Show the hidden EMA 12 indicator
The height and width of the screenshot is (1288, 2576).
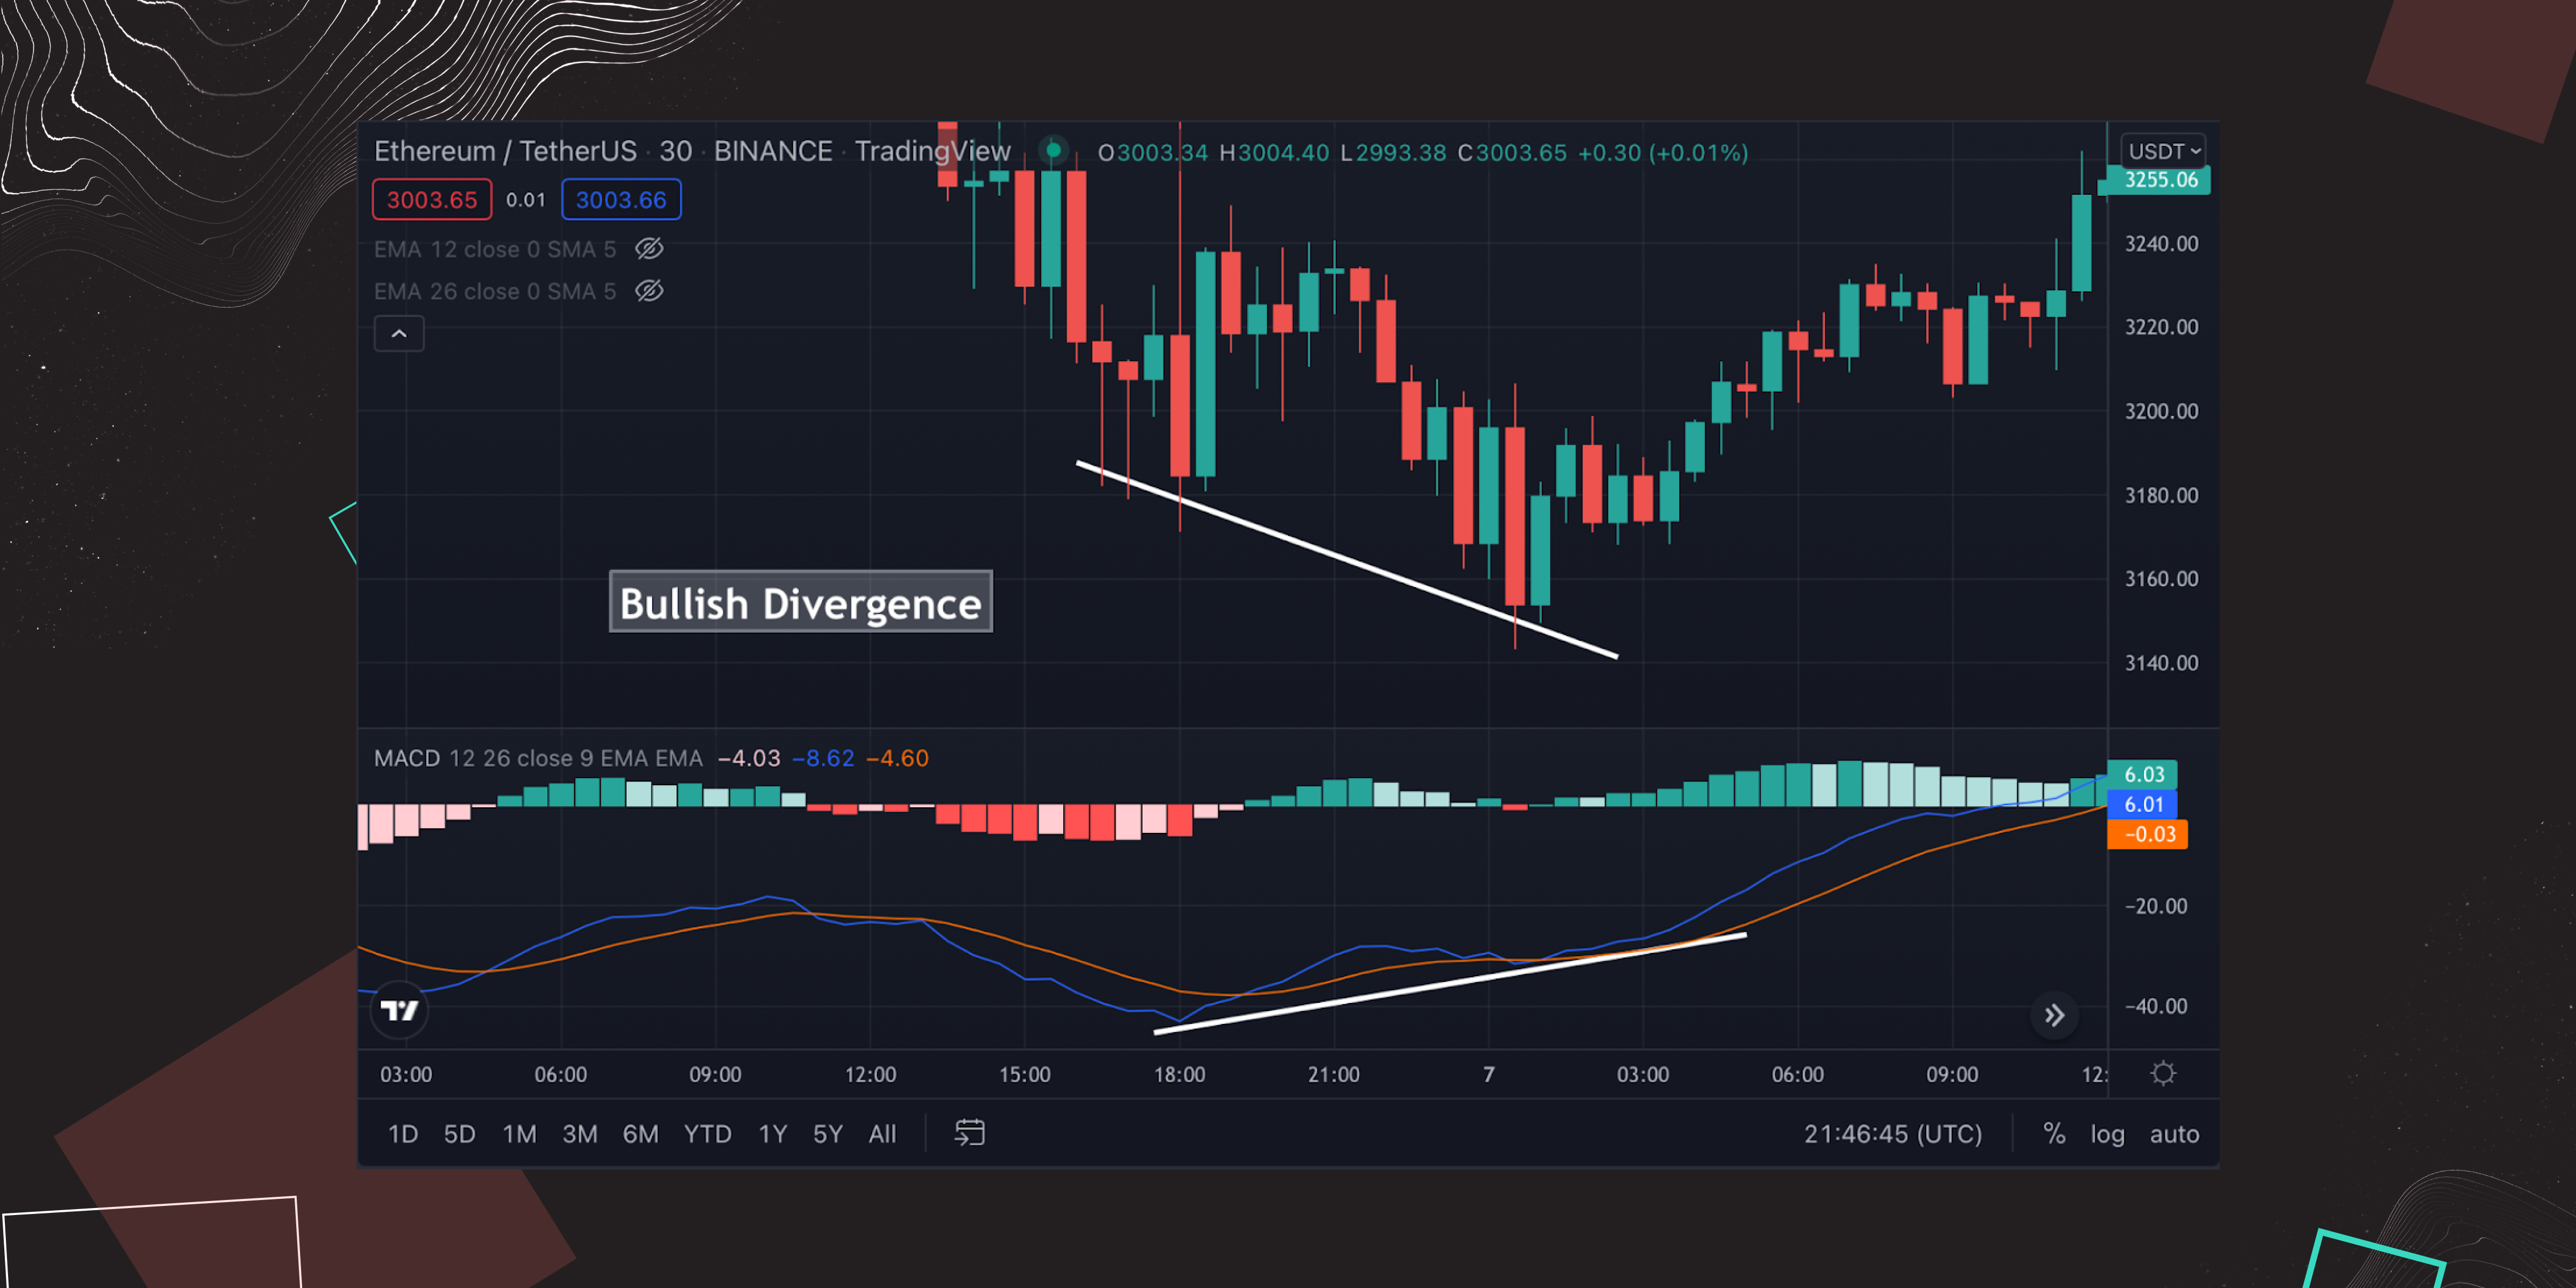(x=649, y=249)
